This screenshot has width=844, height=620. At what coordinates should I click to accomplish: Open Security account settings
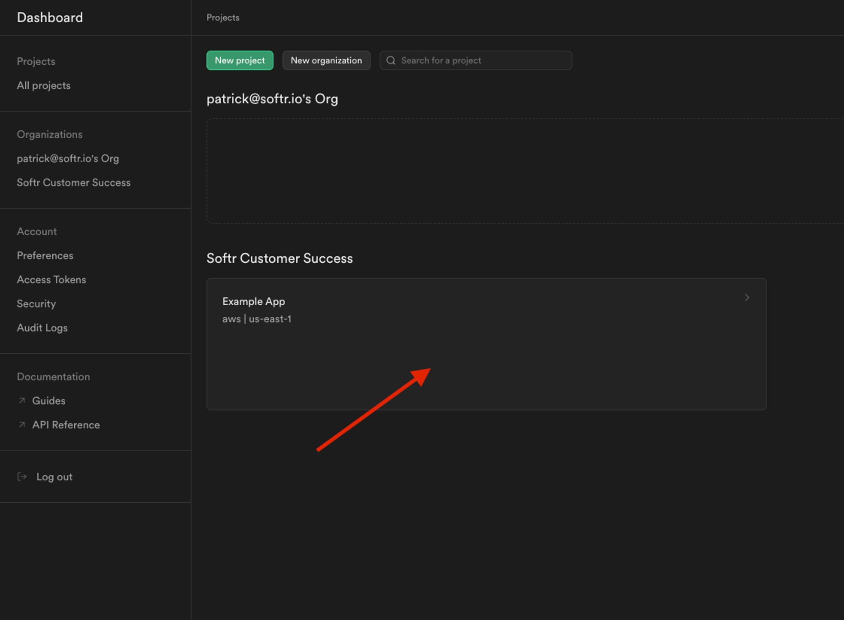coord(36,303)
